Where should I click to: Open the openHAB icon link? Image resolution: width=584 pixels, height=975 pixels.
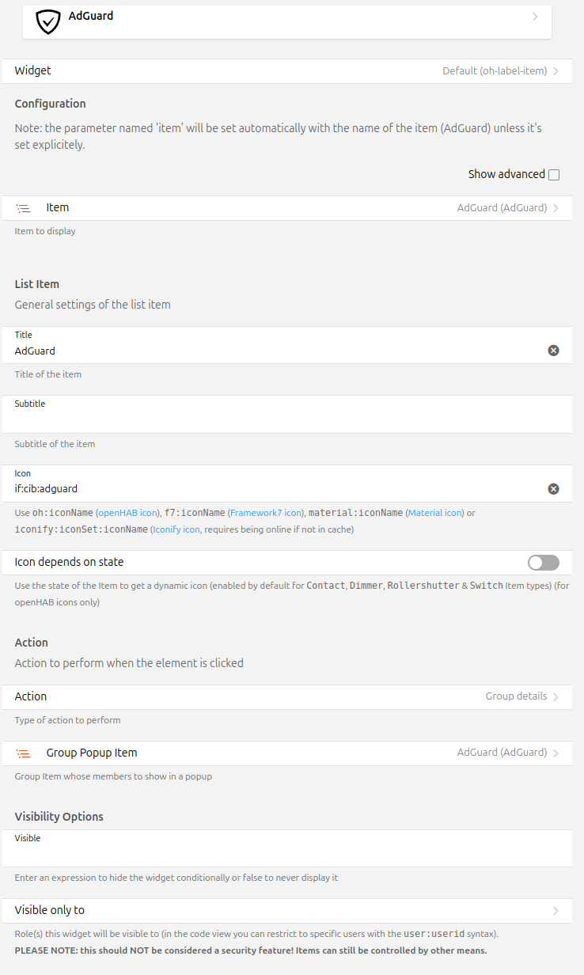point(128,513)
